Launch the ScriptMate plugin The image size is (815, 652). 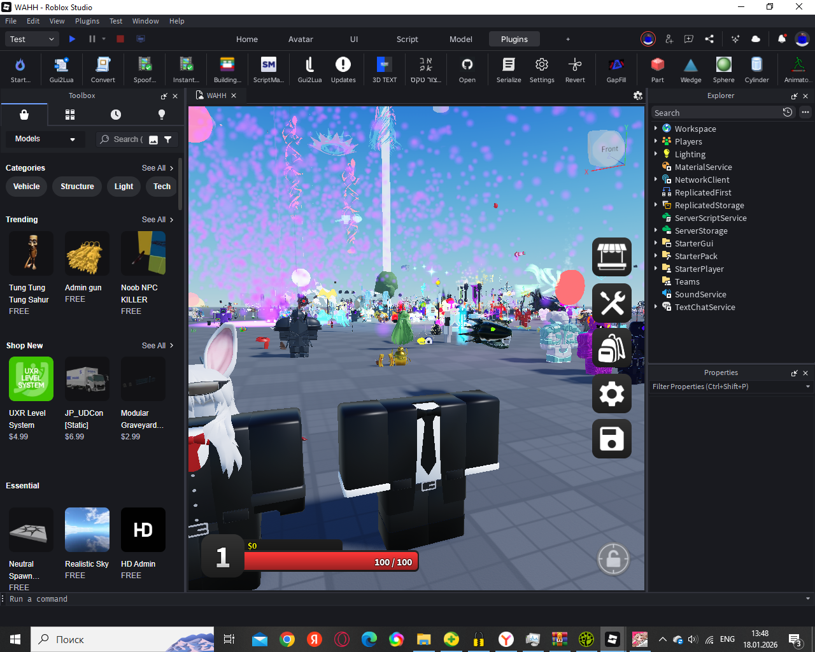tap(269, 69)
